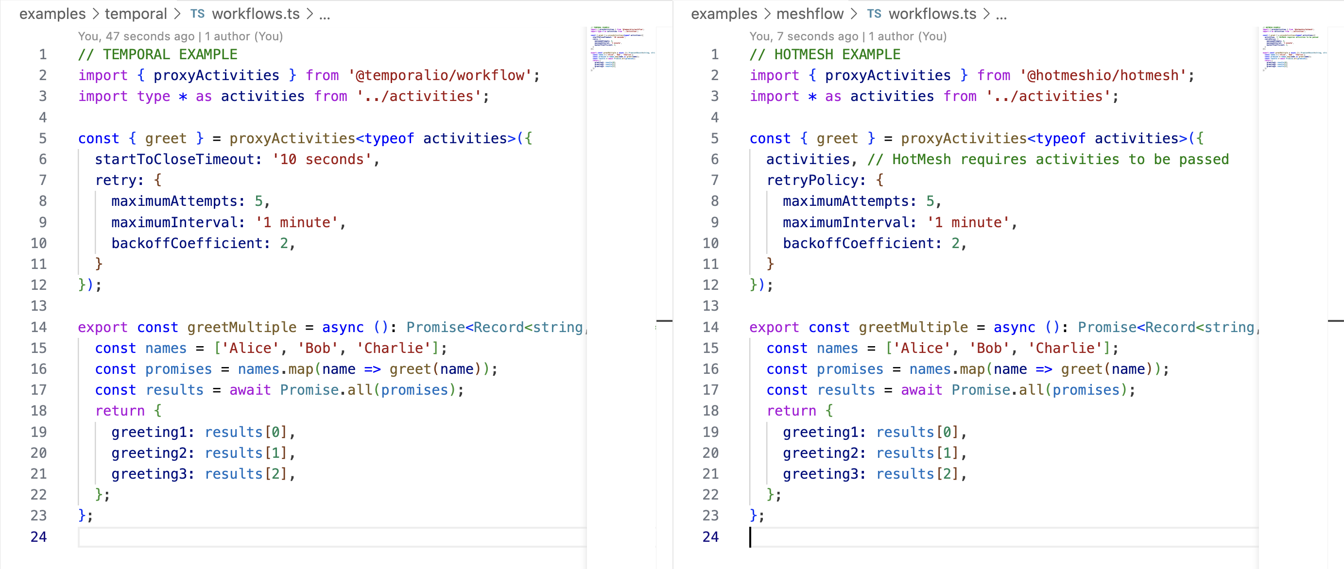Screen dimensions: 1344x569
Task: Expand chevron after 'temporal' breadcrumb
Action: [177, 14]
